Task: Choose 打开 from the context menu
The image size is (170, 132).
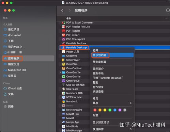Action: (112, 50)
